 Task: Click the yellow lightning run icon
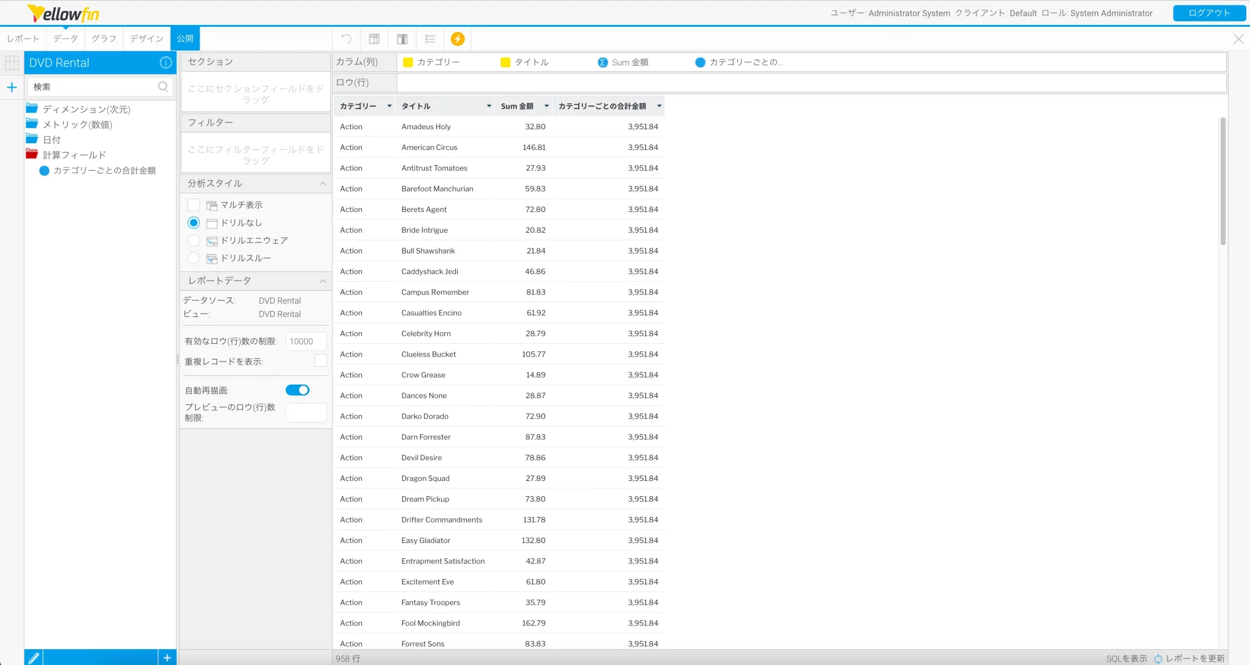tap(458, 38)
